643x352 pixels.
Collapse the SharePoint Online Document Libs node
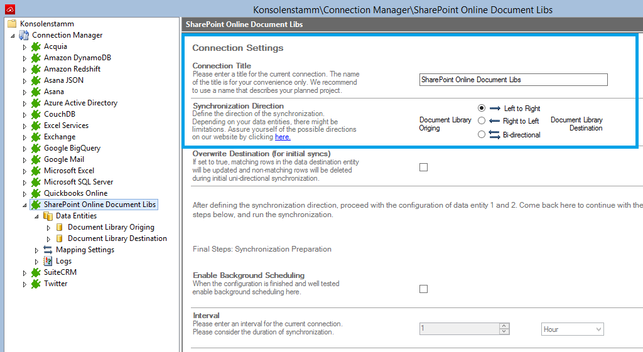tap(25, 205)
